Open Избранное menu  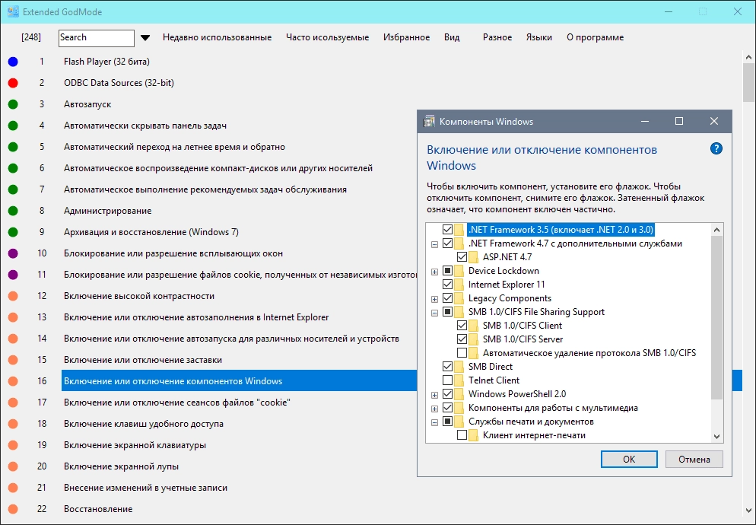click(406, 37)
